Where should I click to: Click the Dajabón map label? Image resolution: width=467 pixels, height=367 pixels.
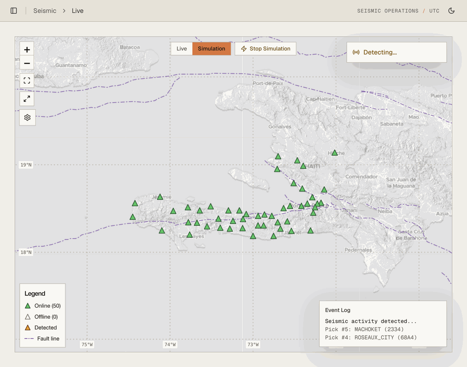coord(362,117)
